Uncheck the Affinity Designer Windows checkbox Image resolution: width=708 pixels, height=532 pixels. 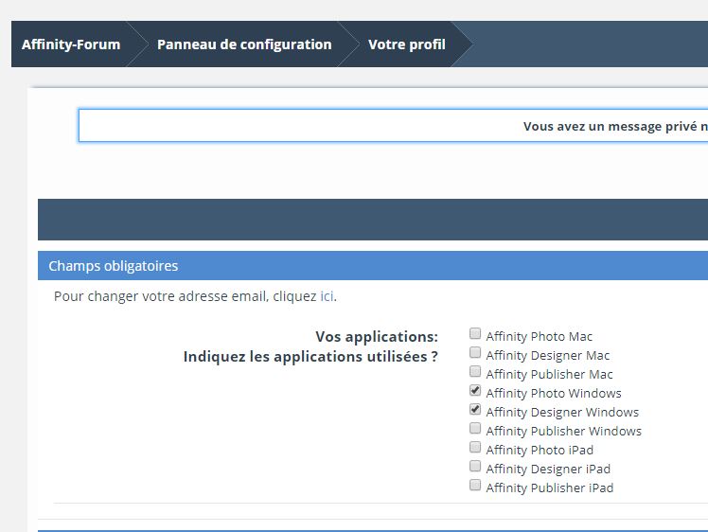click(475, 409)
